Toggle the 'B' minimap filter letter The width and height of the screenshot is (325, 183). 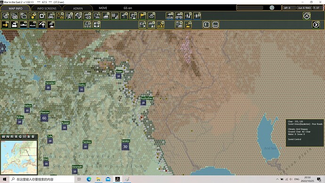[33, 136]
